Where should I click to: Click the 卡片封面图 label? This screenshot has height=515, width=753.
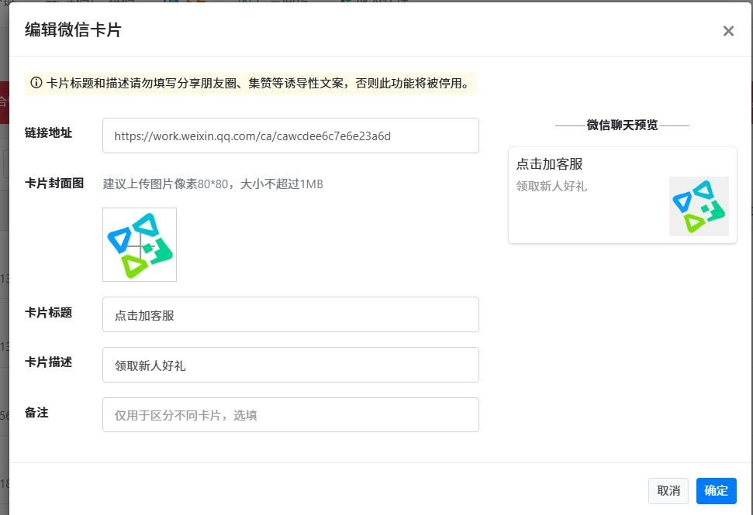click(x=54, y=184)
